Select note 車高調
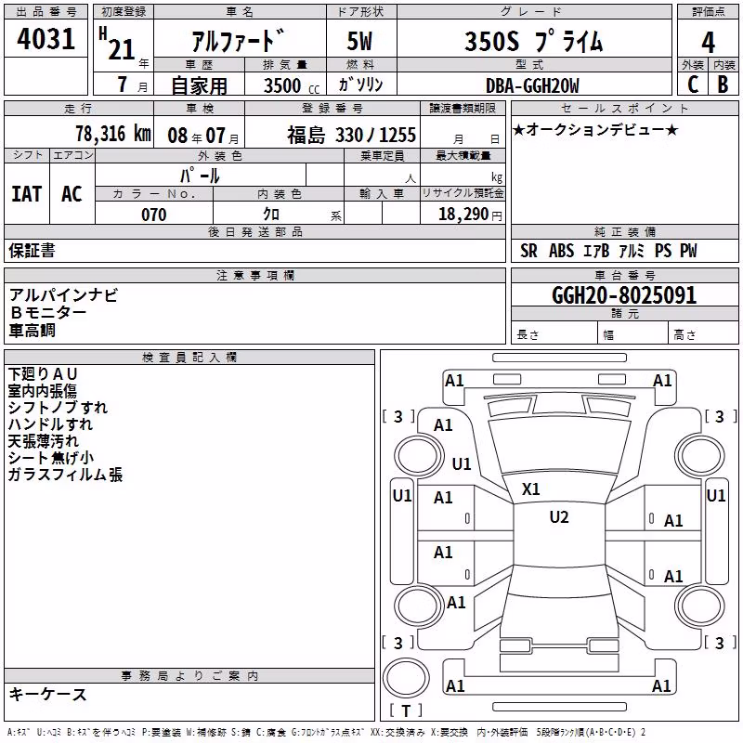This screenshot has width=743, height=743. [32, 331]
